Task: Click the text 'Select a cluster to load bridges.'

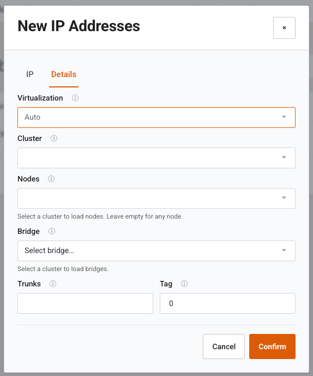Action: tap(63, 269)
